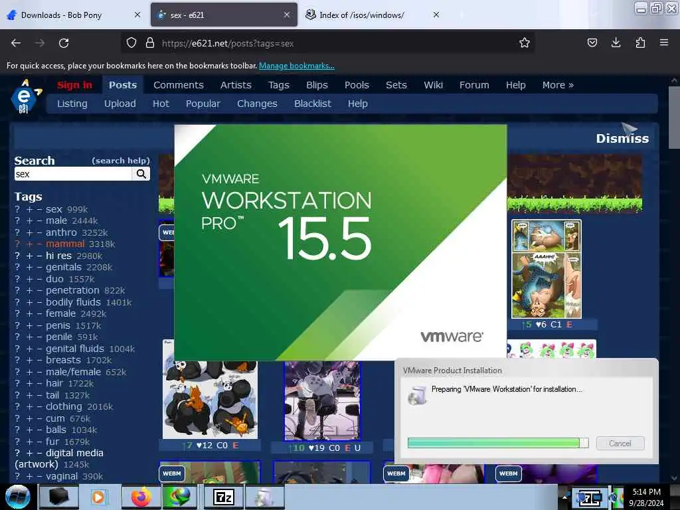Bookmark this page with the star icon
The height and width of the screenshot is (510, 680).
pos(525,43)
